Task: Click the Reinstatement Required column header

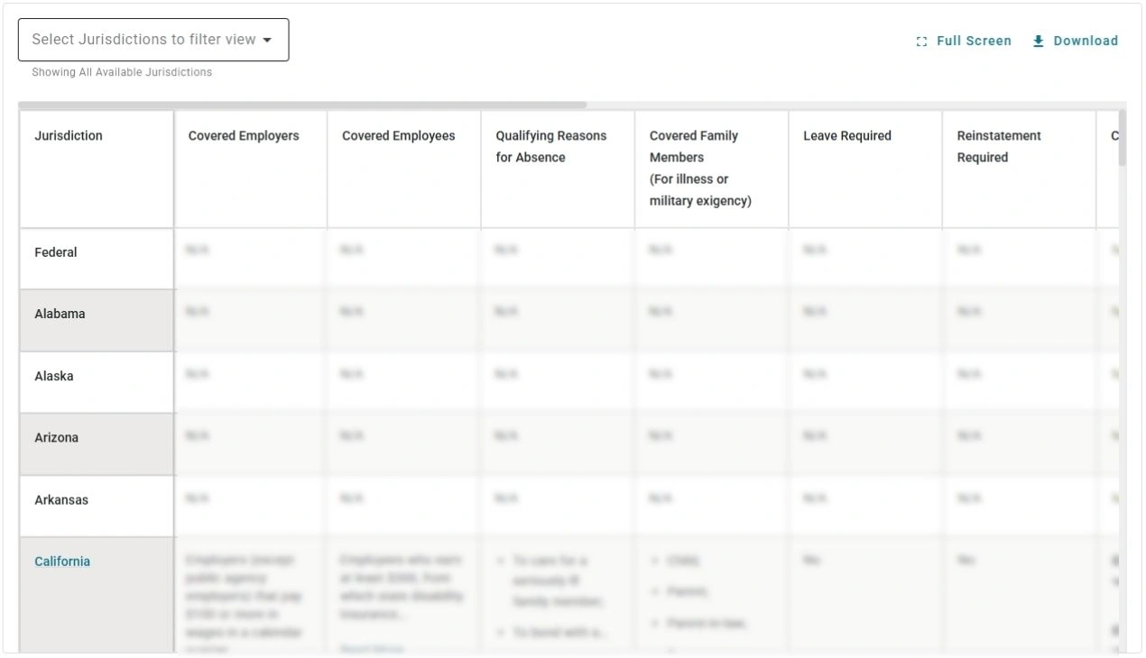Action: (x=999, y=146)
